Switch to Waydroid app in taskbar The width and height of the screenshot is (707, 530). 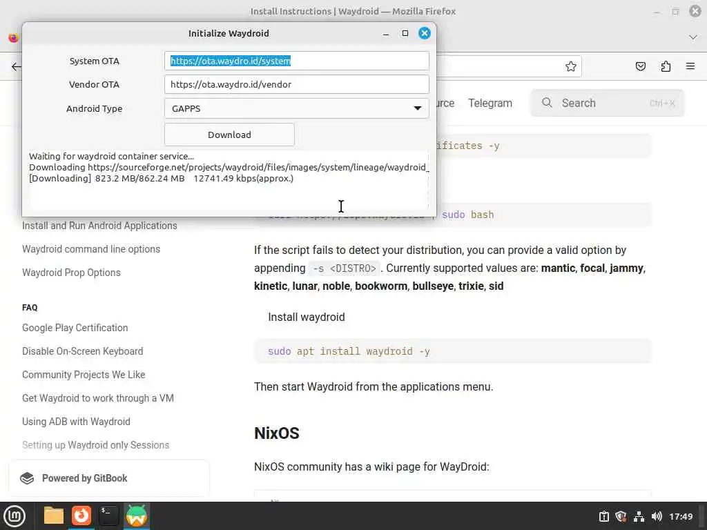pyautogui.click(x=137, y=516)
